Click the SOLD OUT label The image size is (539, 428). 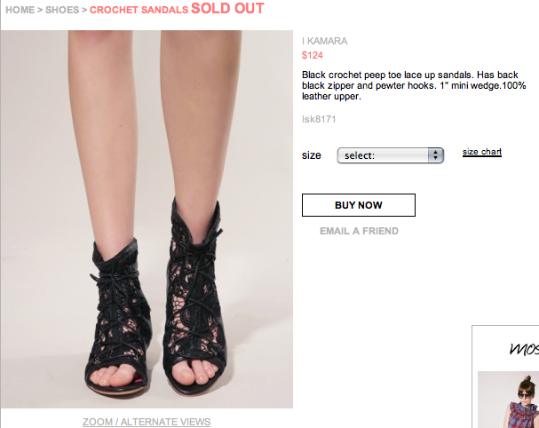click(x=227, y=9)
